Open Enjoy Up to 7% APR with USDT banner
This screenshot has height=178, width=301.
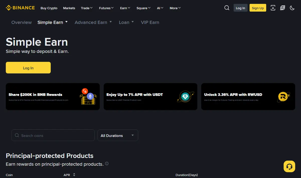click(x=150, y=97)
